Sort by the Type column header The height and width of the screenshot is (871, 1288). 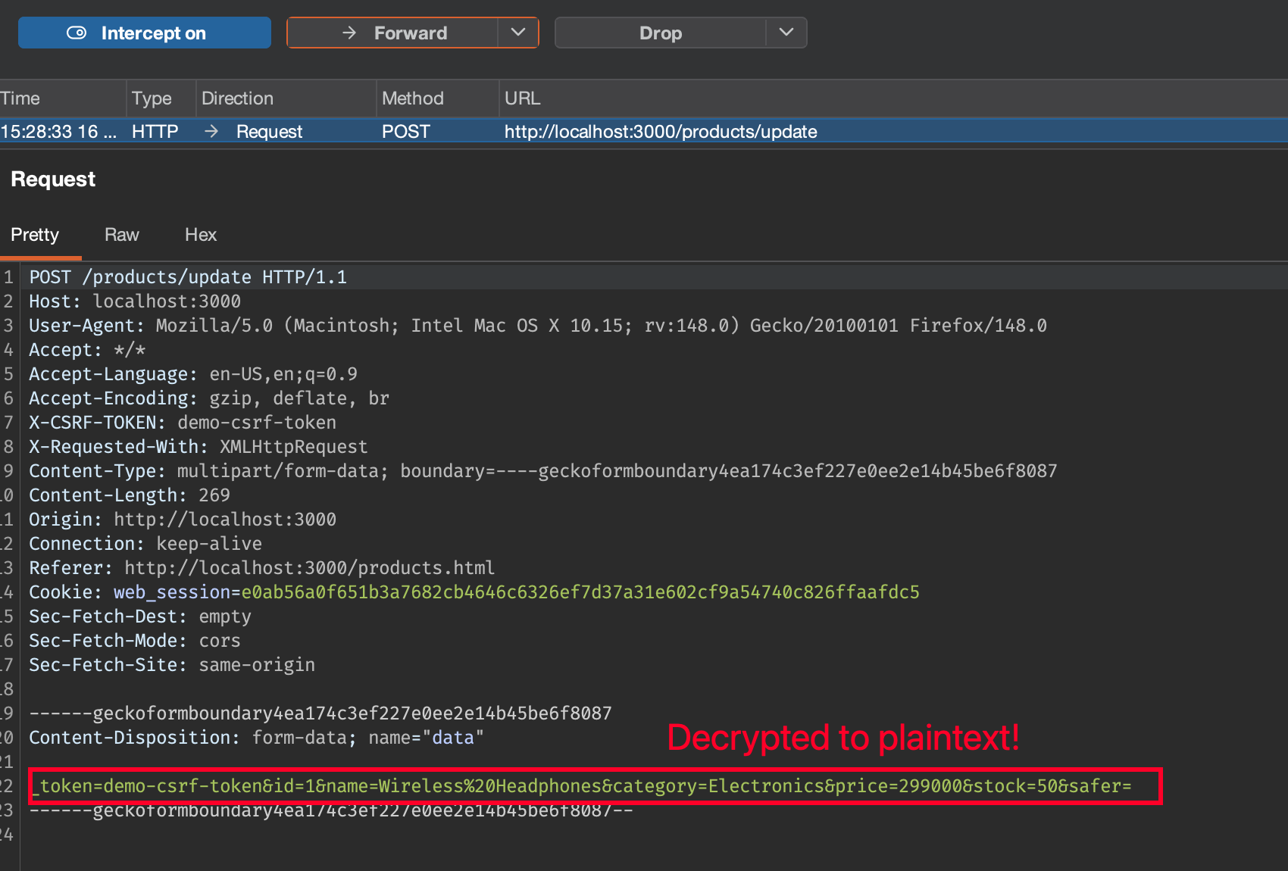(x=152, y=98)
